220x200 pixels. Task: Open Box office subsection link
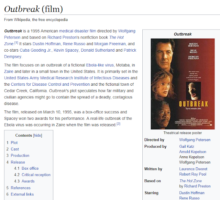30,168
